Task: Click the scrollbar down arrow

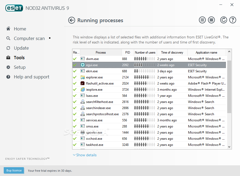Action: click(x=229, y=147)
